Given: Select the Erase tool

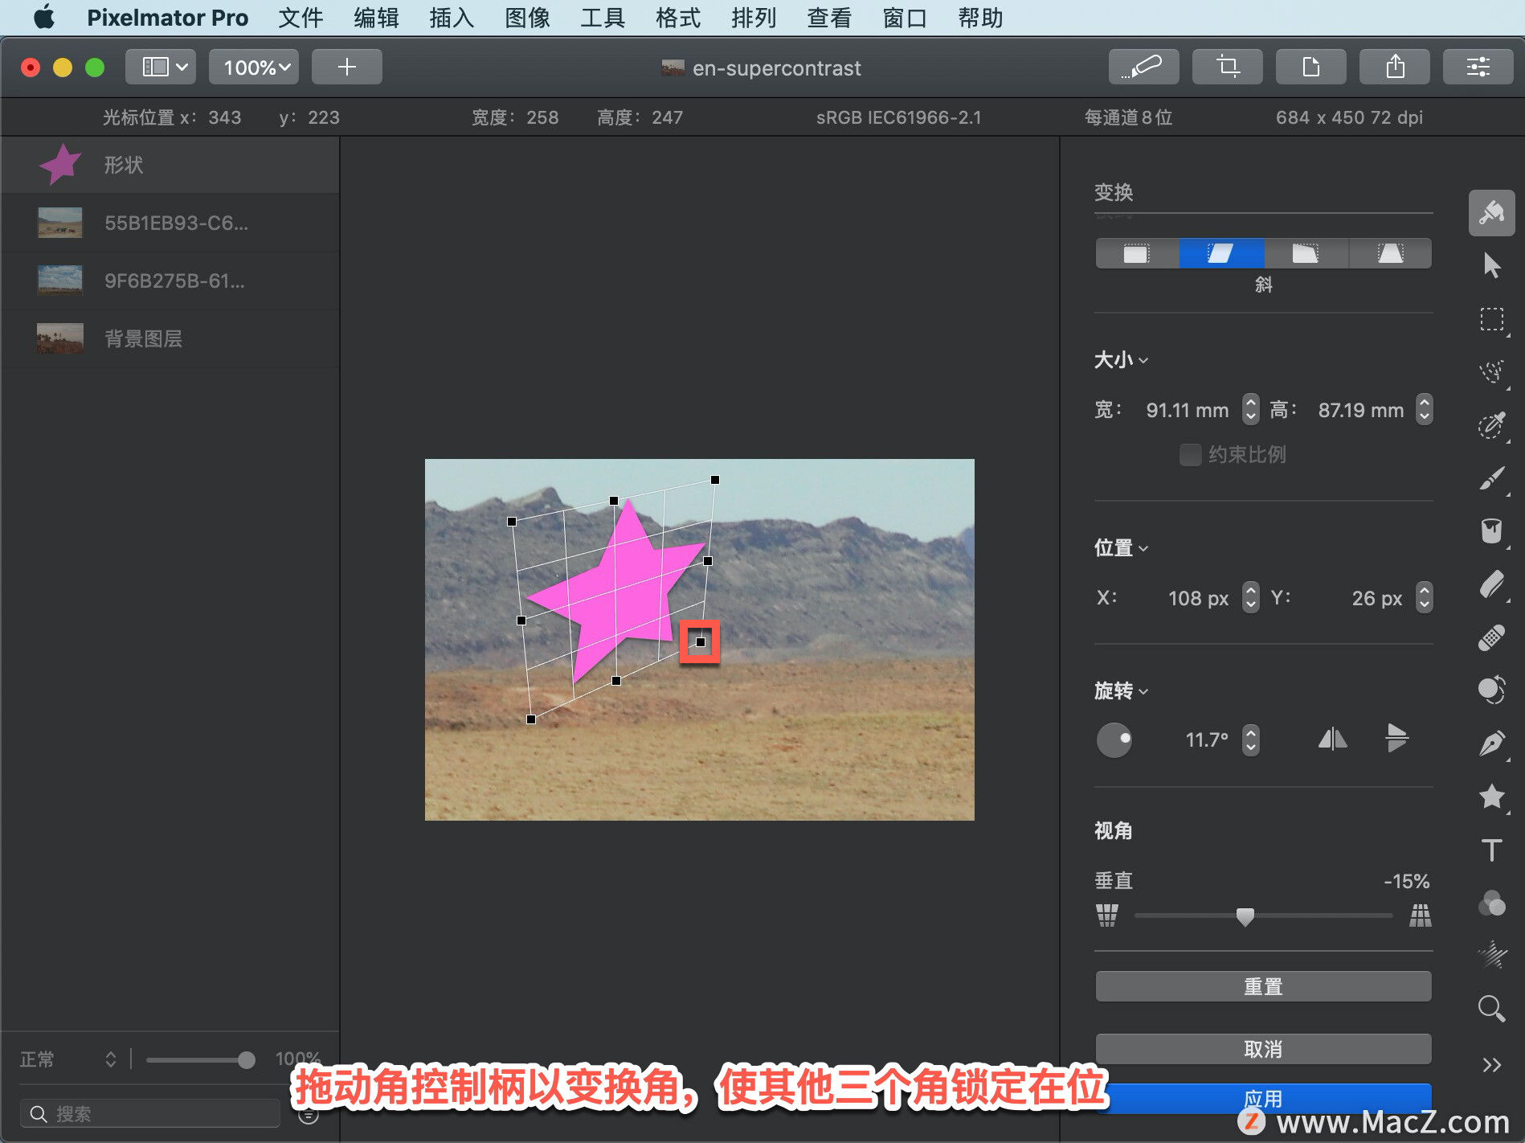Looking at the screenshot, I should click(x=1491, y=584).
